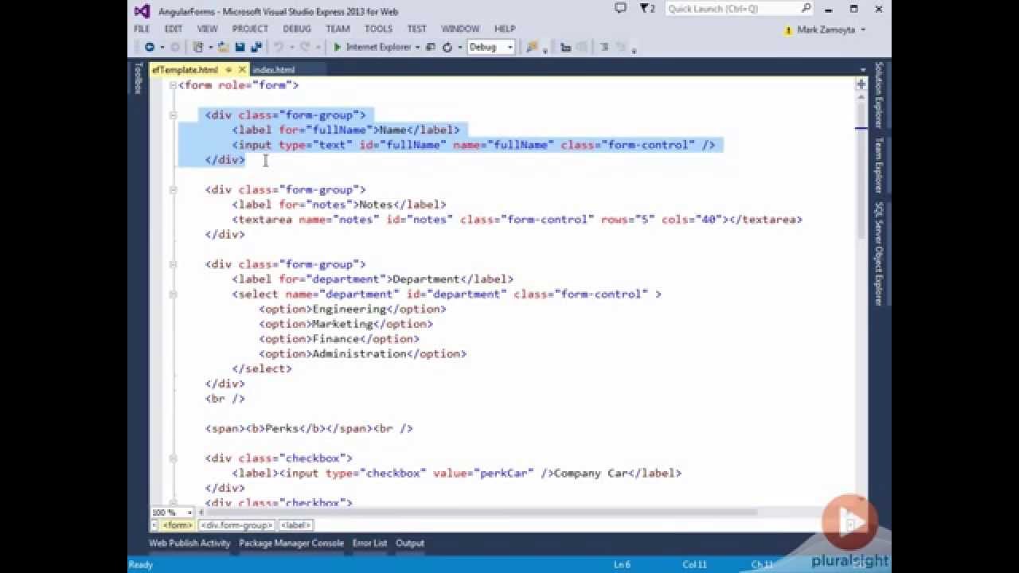The image size is (1019, 573).
Task: Open the Solution Explorer side tab
Action: point(879,95)
